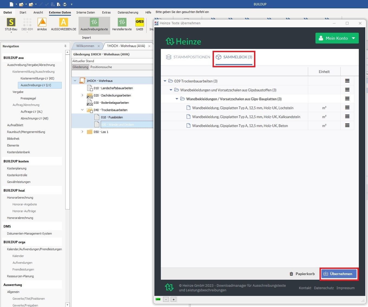
Task: Open hamburger menu for Wandbekleidungen und Vorsatzschalen aus Gipsbaustoffen
Action: point(347,90)
